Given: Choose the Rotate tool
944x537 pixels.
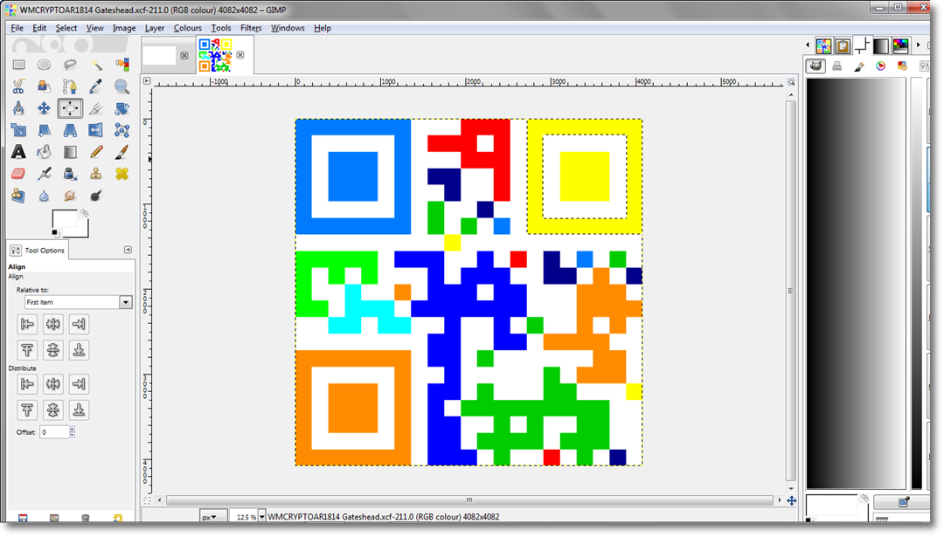Looking at the screenshot, I should pyautogui.click(x=121, y=108).
